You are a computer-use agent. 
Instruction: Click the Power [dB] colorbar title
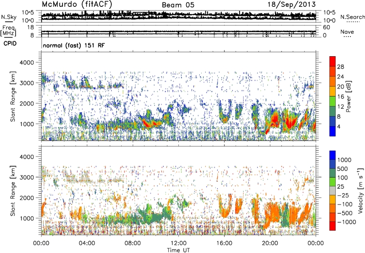348,96
